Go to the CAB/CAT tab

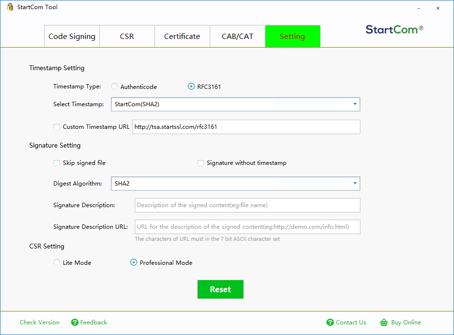pos(238,36)
